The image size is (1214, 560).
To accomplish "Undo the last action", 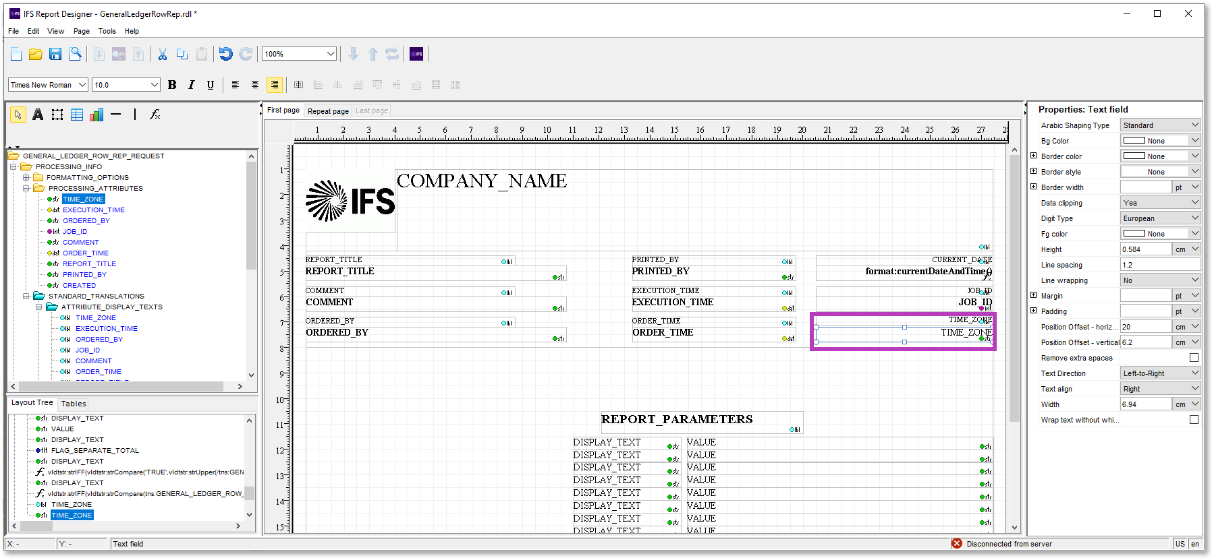I will click(225, 54).
